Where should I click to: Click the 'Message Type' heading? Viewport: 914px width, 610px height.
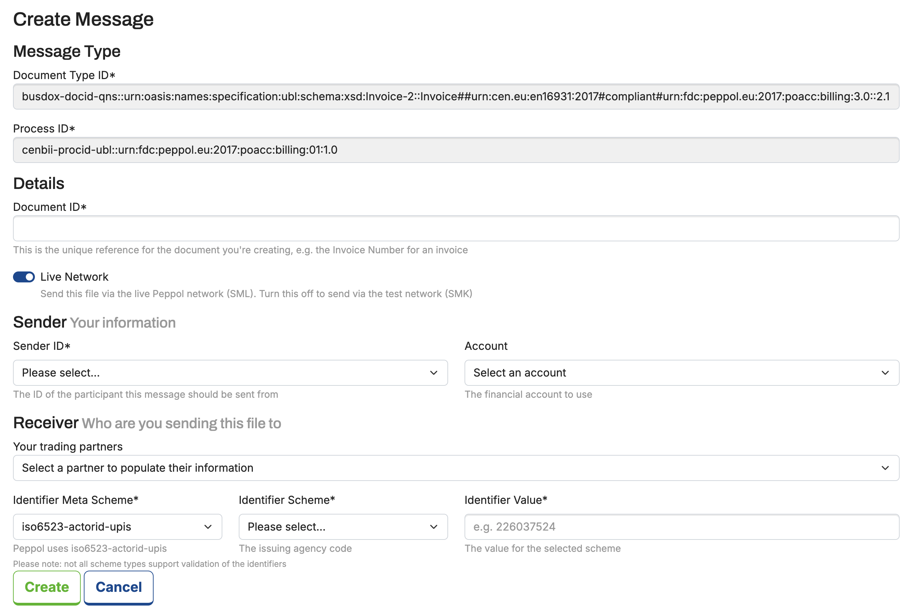67,51
